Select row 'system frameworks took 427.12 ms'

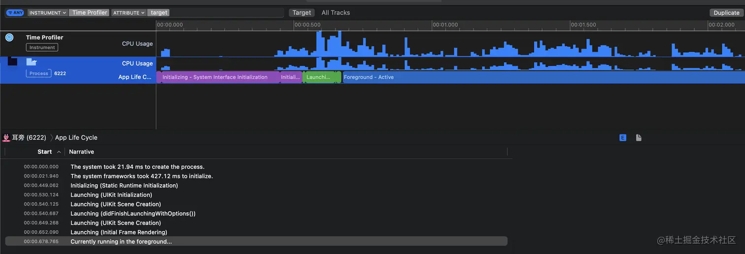[256, 176]
